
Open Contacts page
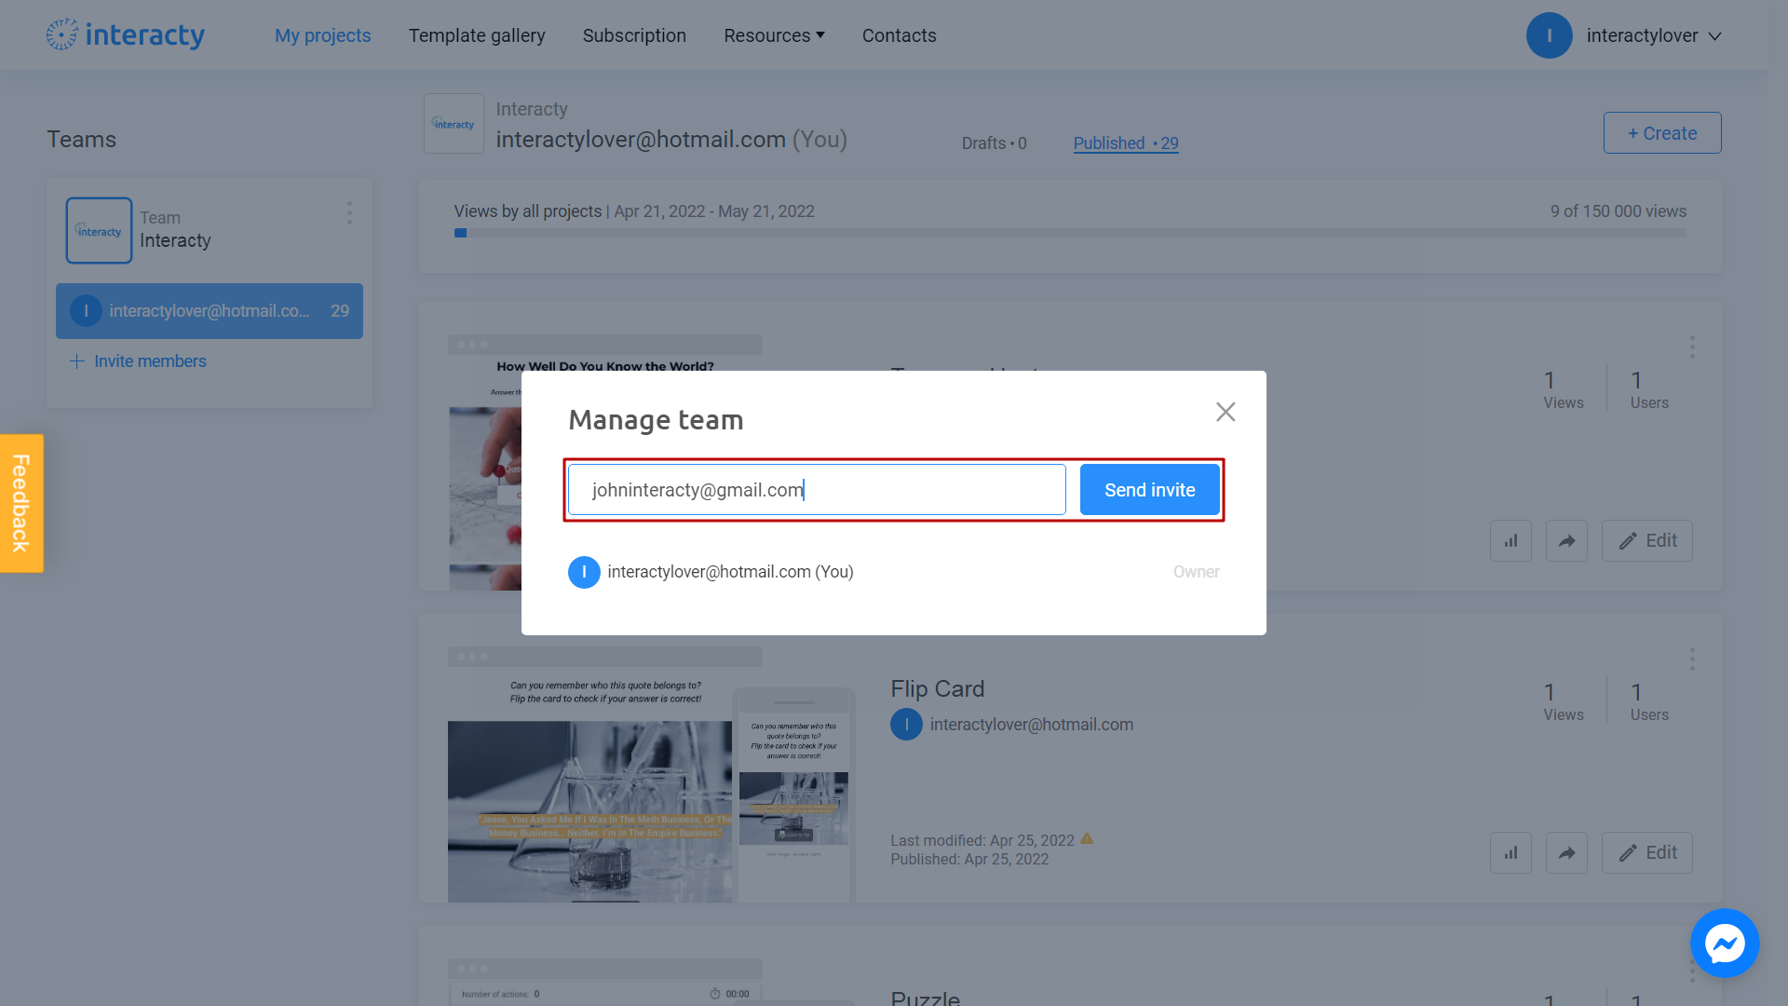pyautogui.click(x=899, y=35)
